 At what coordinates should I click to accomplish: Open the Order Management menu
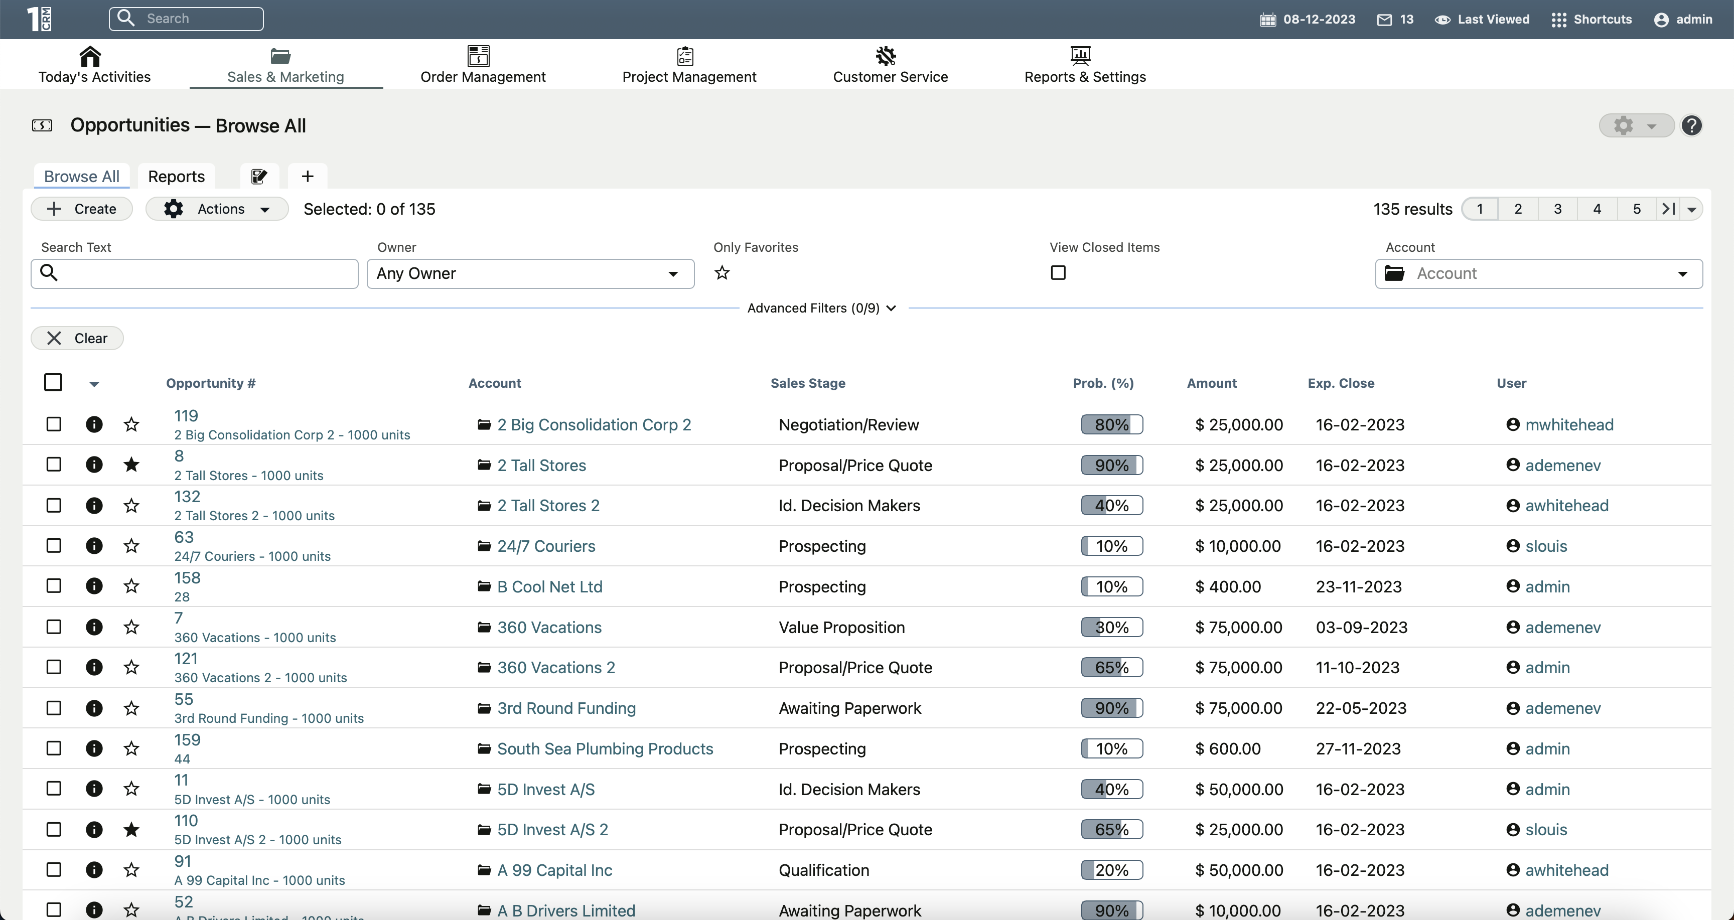(x=483, y=65)
